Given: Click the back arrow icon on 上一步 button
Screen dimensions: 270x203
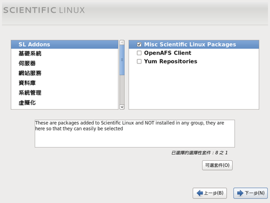Looking at the screenshot, I should (x=200, y=193).
